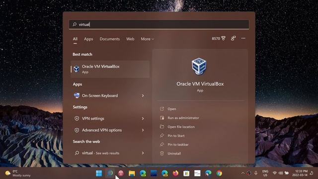Open Microsoft Store from the taskbar
Image resolution: width=318 pixels, height=179 pixels.
pos(186,174)
